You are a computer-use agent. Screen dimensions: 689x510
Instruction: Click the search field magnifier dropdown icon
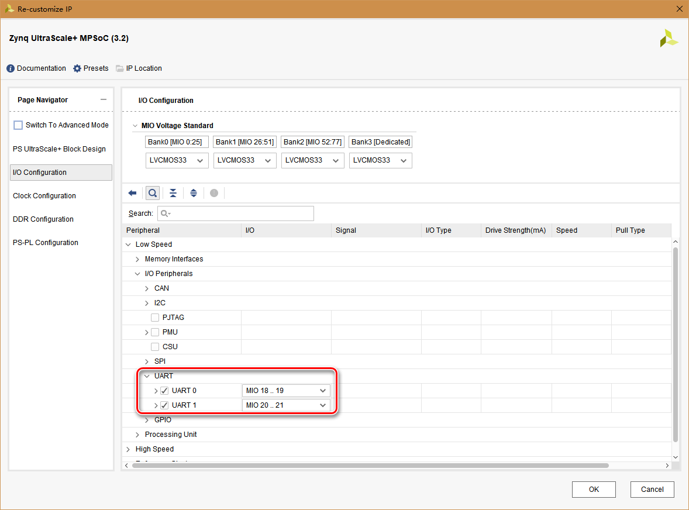tap(166, 213)
